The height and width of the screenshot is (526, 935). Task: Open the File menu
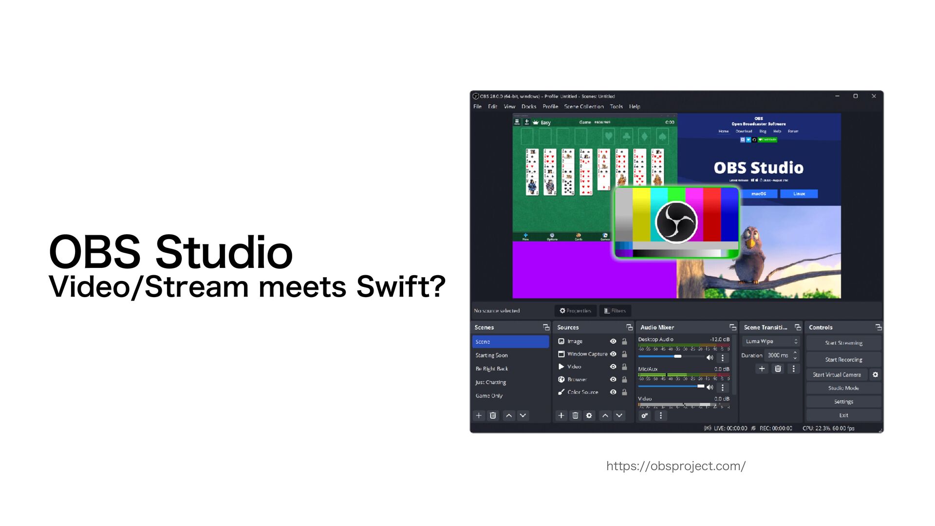pos(477,107)
